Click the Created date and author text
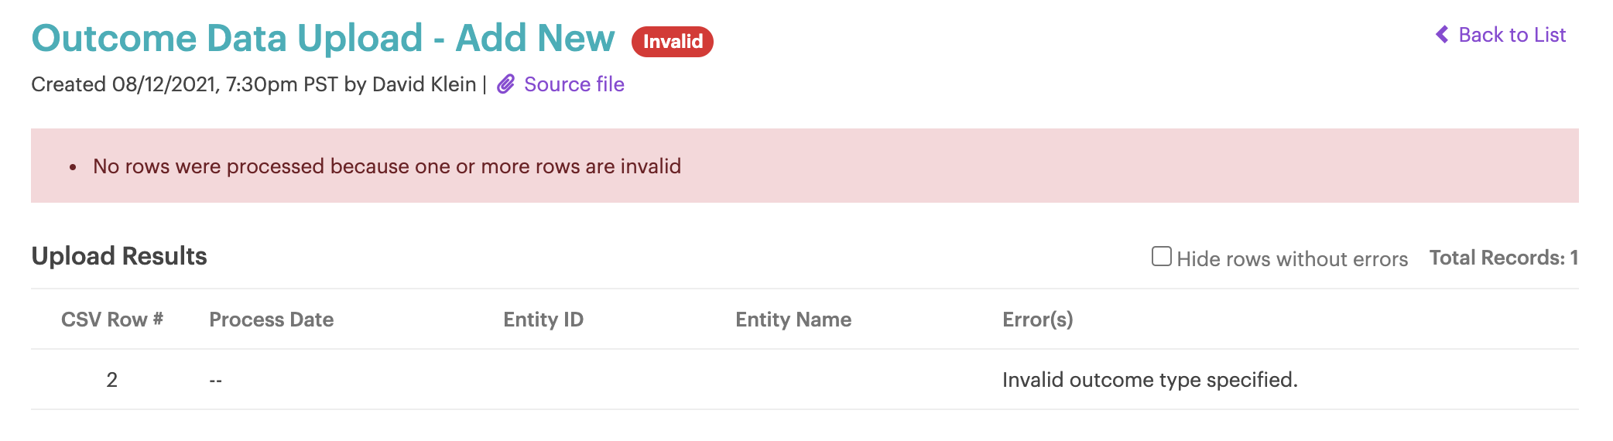1613x441 pixels. point(253,84)
